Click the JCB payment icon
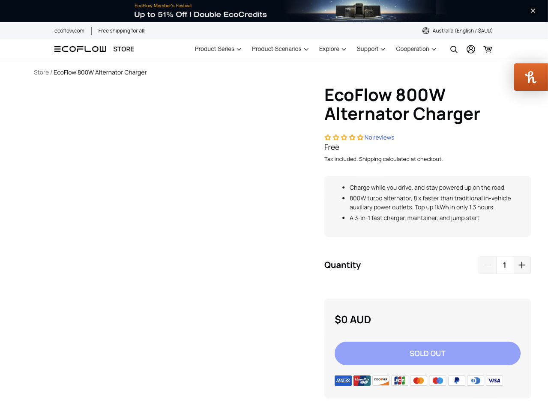The height and width of the screenshot is (420, 548). pos(400,381)
